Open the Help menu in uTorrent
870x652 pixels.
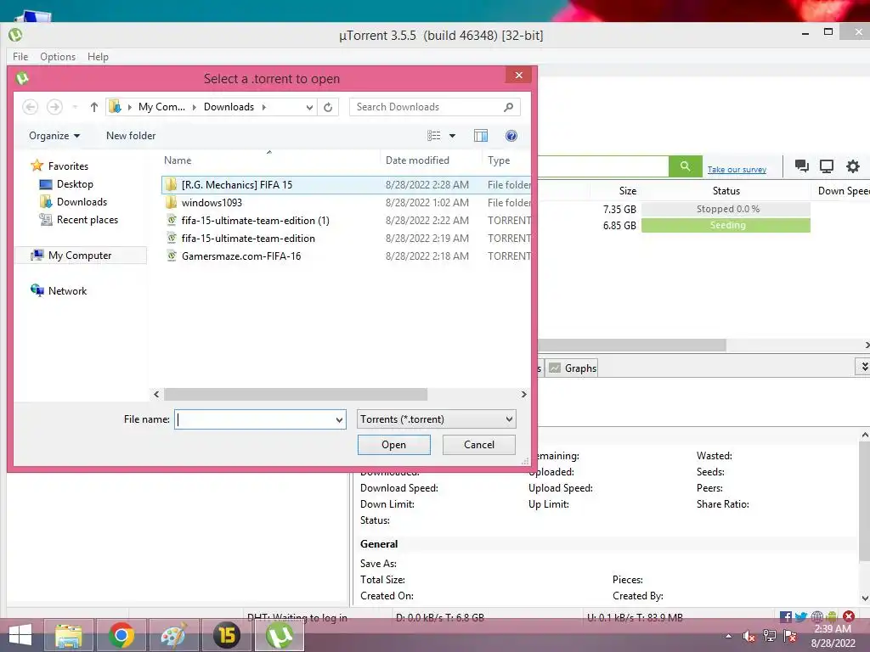coord(98,57)
